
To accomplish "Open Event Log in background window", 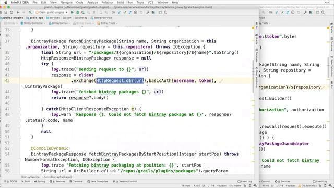I will coord(320,181).
